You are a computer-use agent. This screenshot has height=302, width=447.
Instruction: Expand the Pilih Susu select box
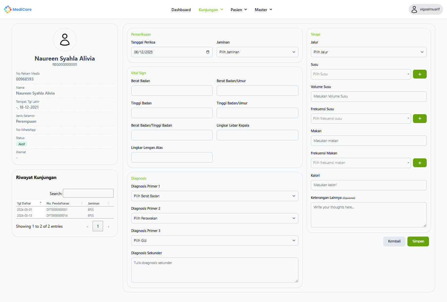(361, 74)
